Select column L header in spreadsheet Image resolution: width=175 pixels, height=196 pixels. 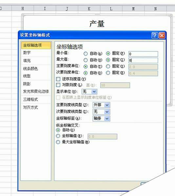pos(111,9)
